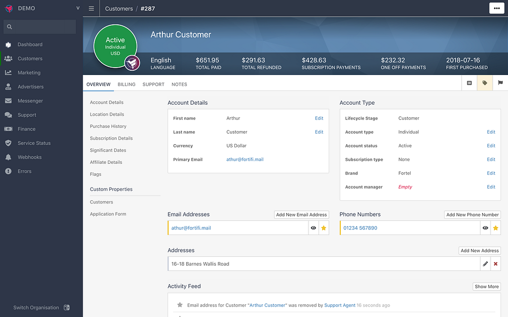This screenshot has height=317, width=508.
Task: Edit the Last name field
Action: (319, 132)
